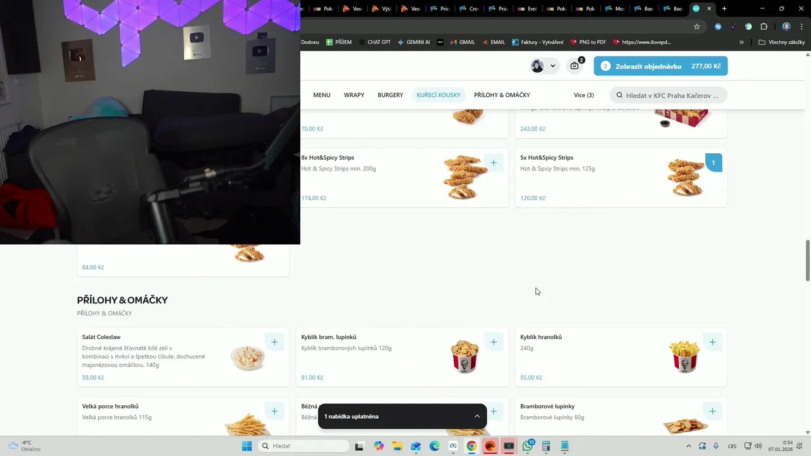Show hidden system tray icons
The height and width of the screenshot is (456, 811).
(x=689, y=446)
